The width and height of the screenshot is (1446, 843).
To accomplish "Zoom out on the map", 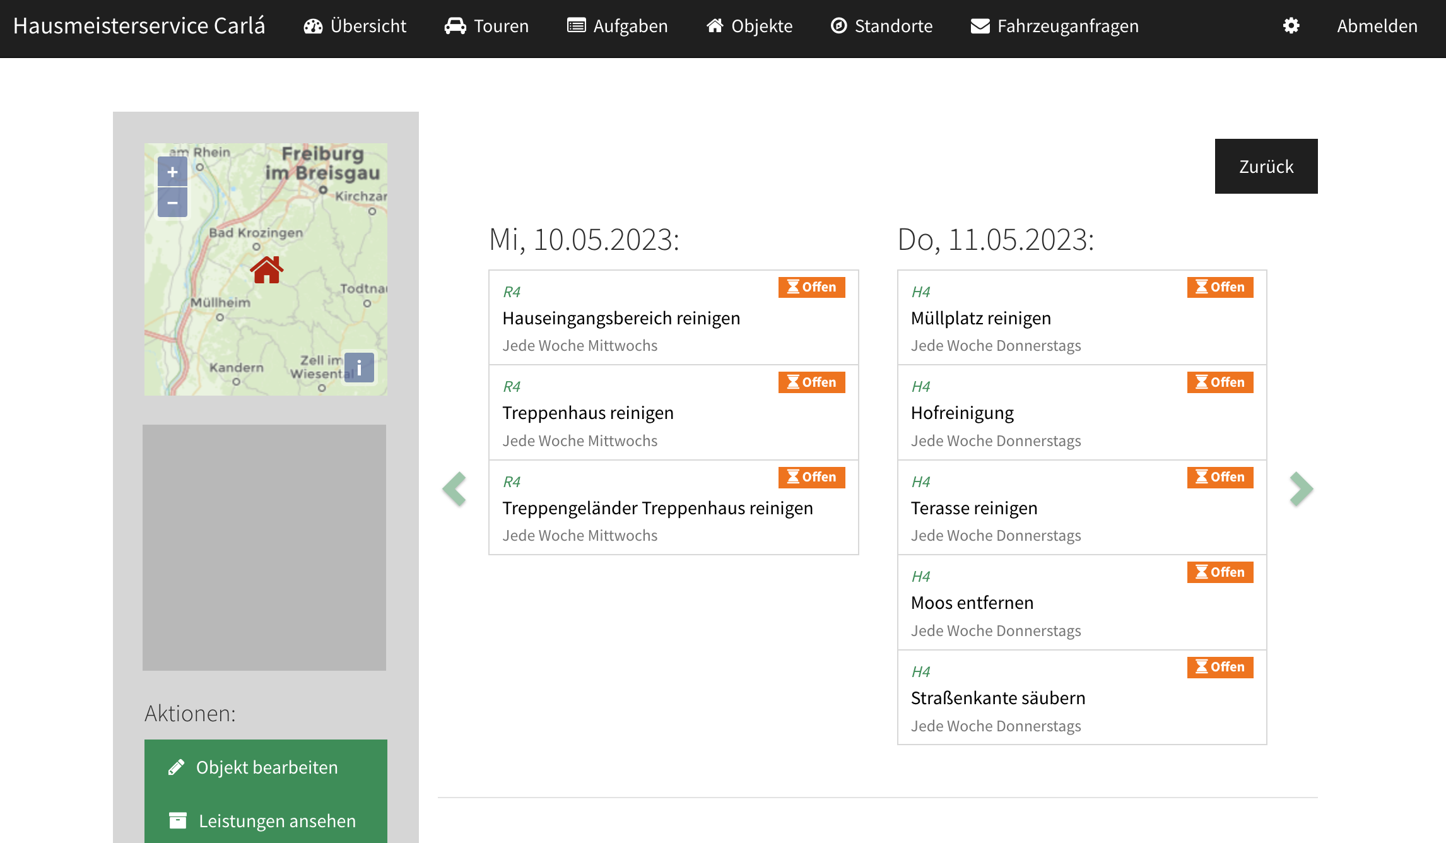I will click(x=172, y=203).
